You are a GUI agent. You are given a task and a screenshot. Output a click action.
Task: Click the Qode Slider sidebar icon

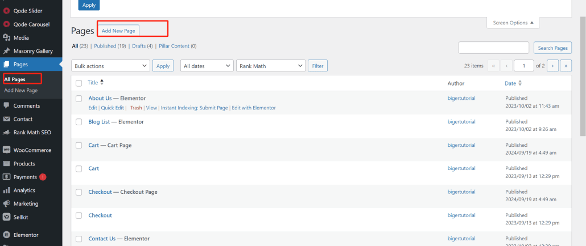6,11
